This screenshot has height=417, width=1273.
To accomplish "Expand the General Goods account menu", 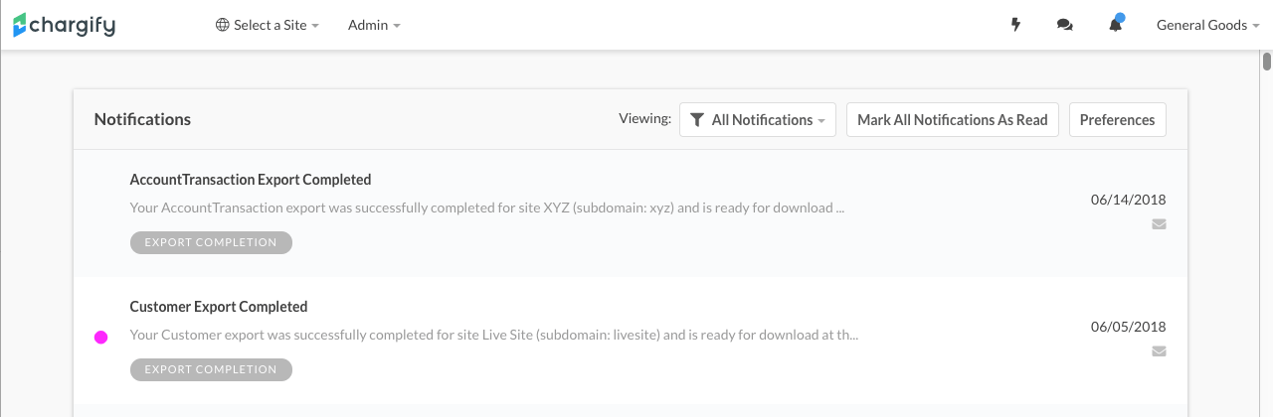I will [x=1207, y=25].
